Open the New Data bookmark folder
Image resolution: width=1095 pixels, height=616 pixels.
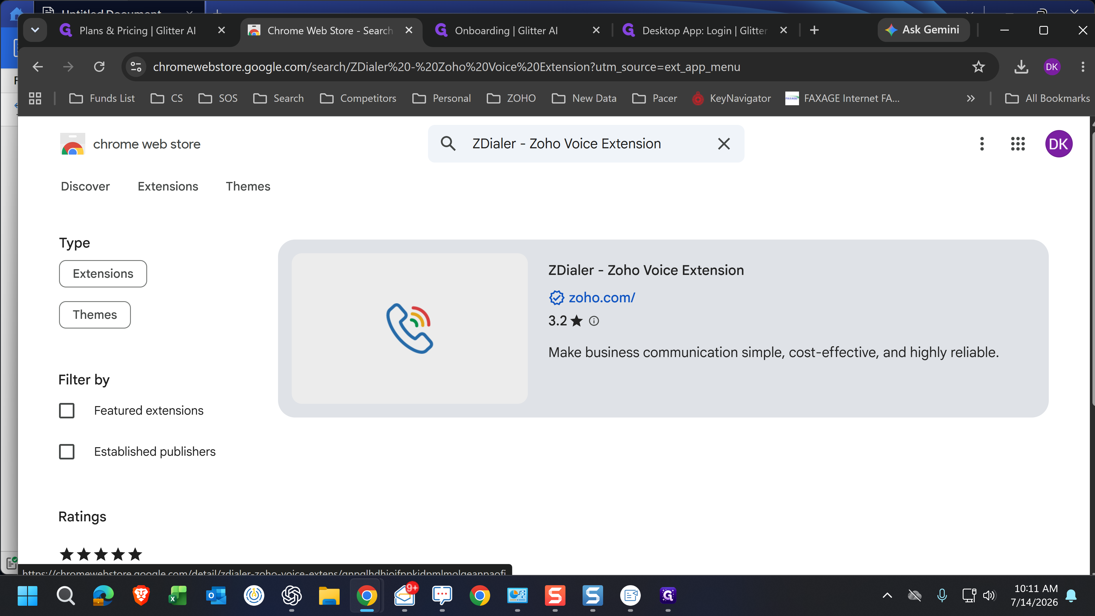pos(584,99)
